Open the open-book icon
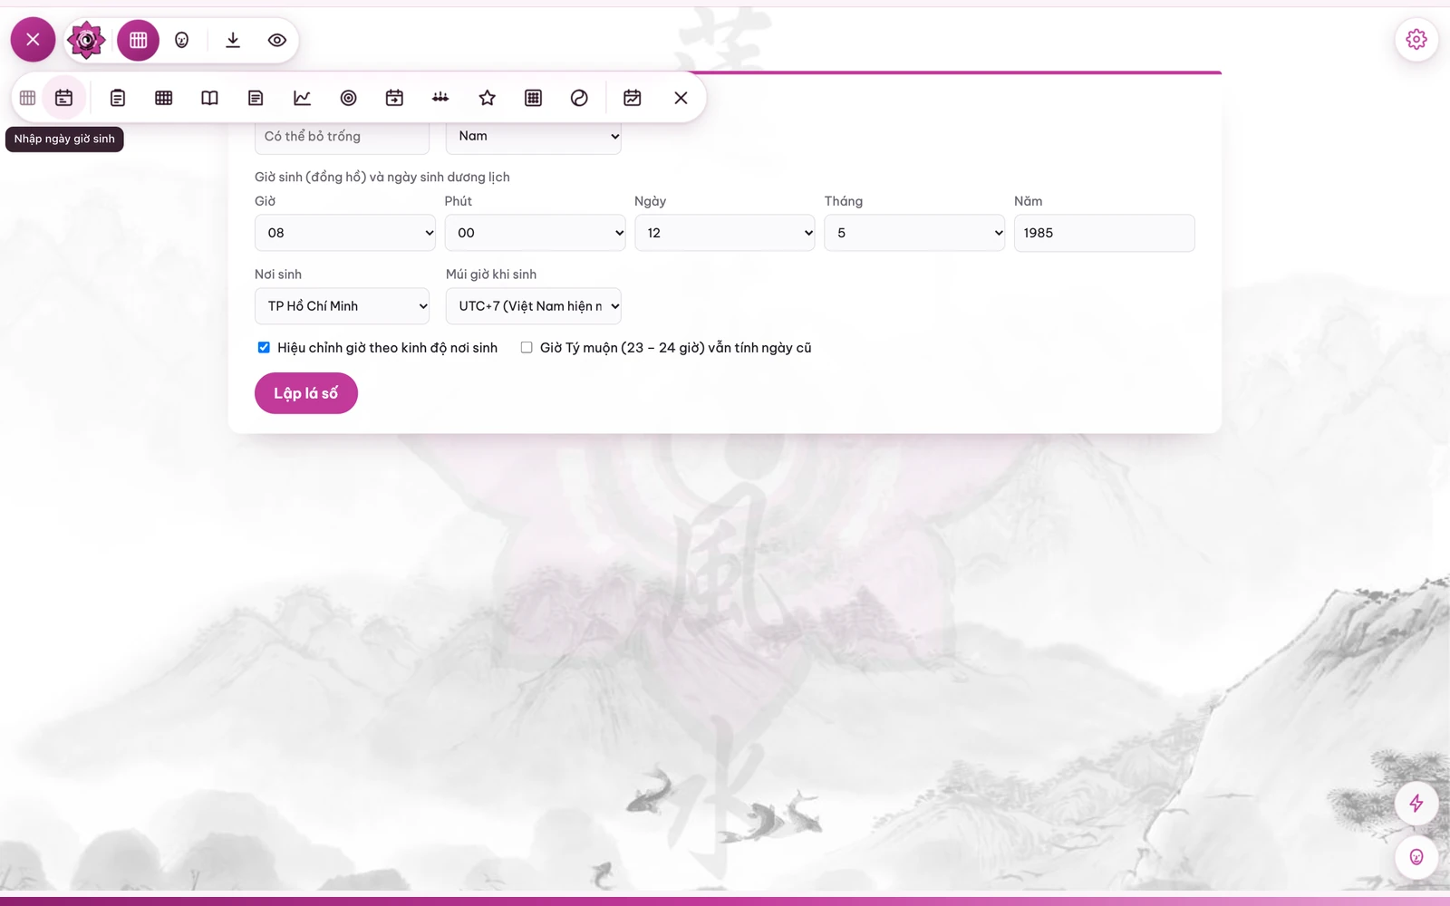 coord(209,98)
